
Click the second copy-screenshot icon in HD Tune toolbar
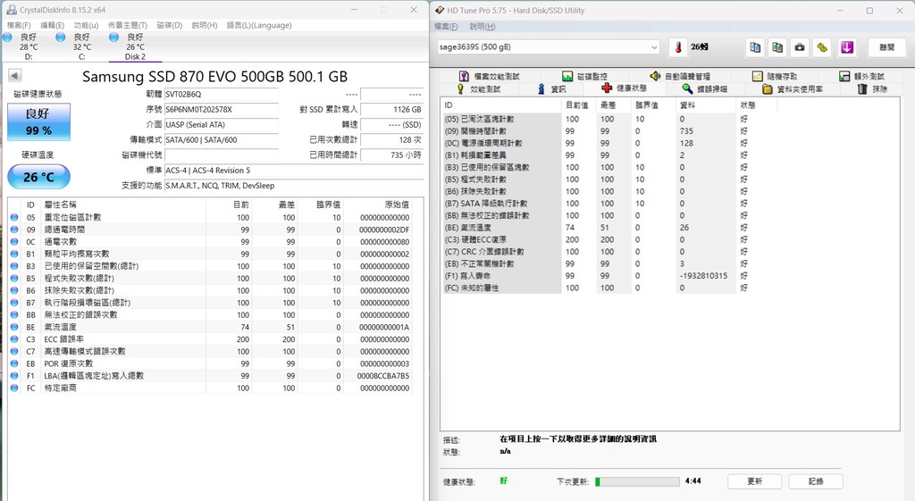click(x=777, y=47)
